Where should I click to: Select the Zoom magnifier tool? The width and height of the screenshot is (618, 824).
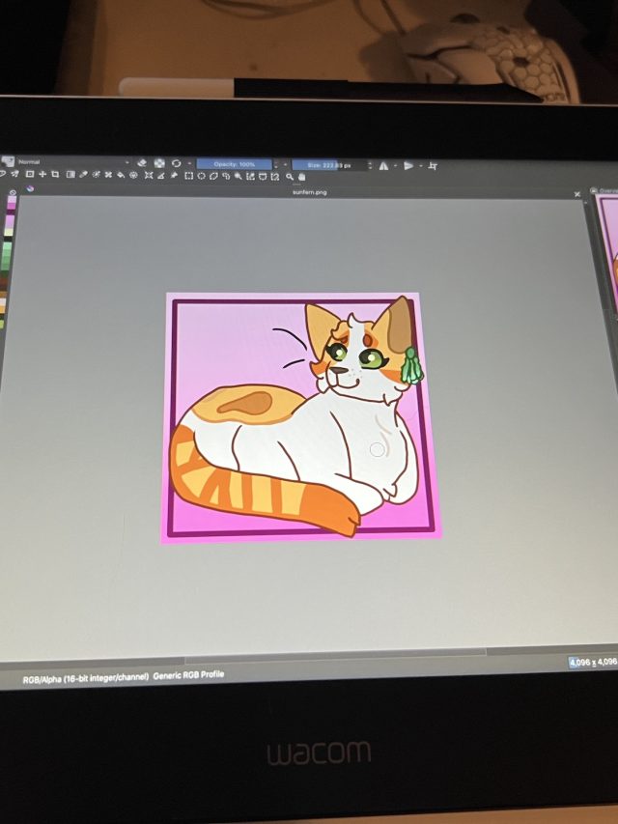(289, 177)
